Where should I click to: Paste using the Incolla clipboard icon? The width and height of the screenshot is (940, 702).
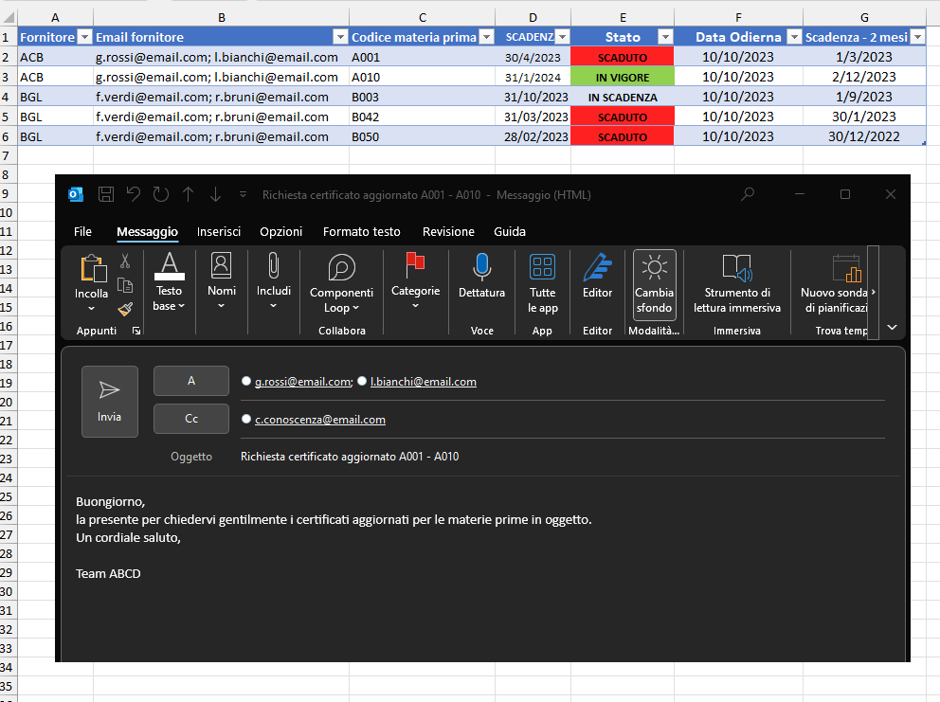93,268
